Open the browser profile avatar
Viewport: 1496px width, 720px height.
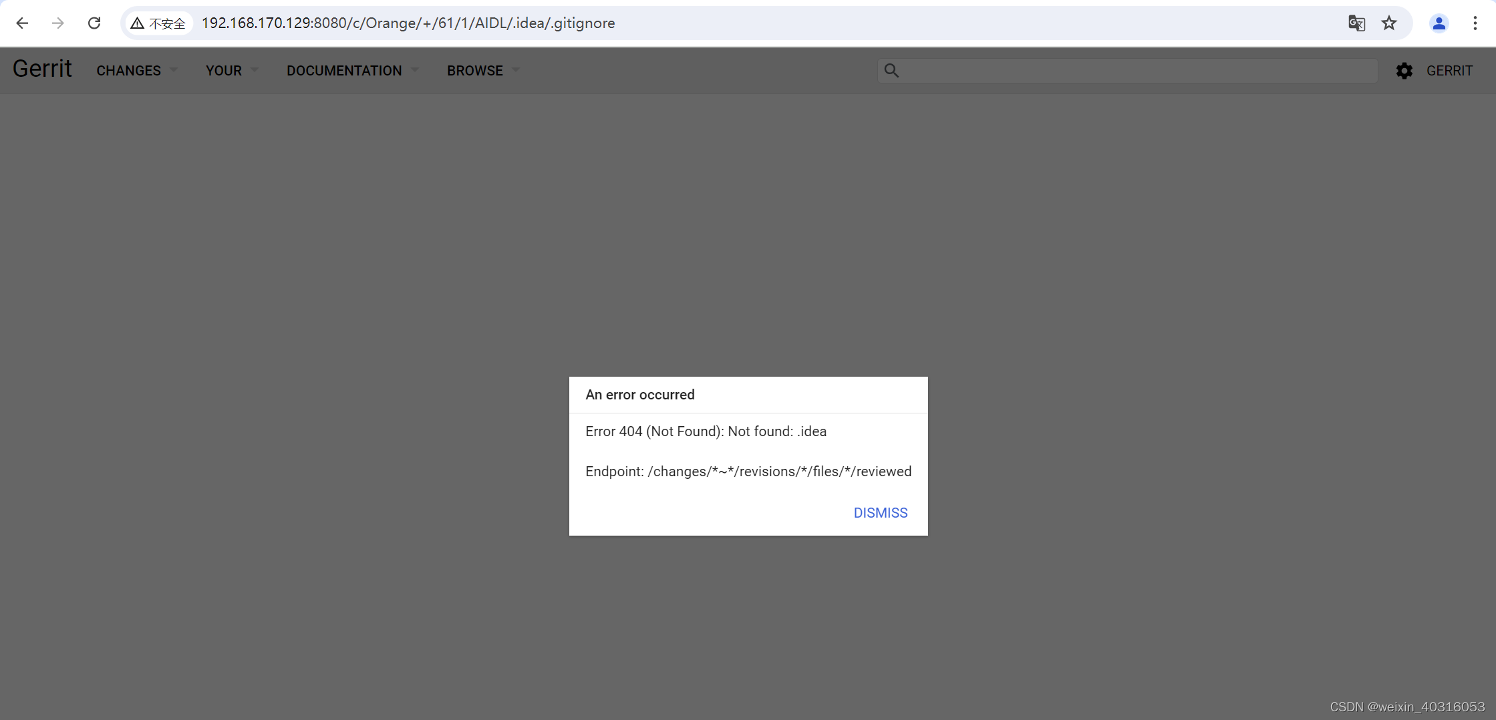pyautogui.click(x=1439, y=23)
